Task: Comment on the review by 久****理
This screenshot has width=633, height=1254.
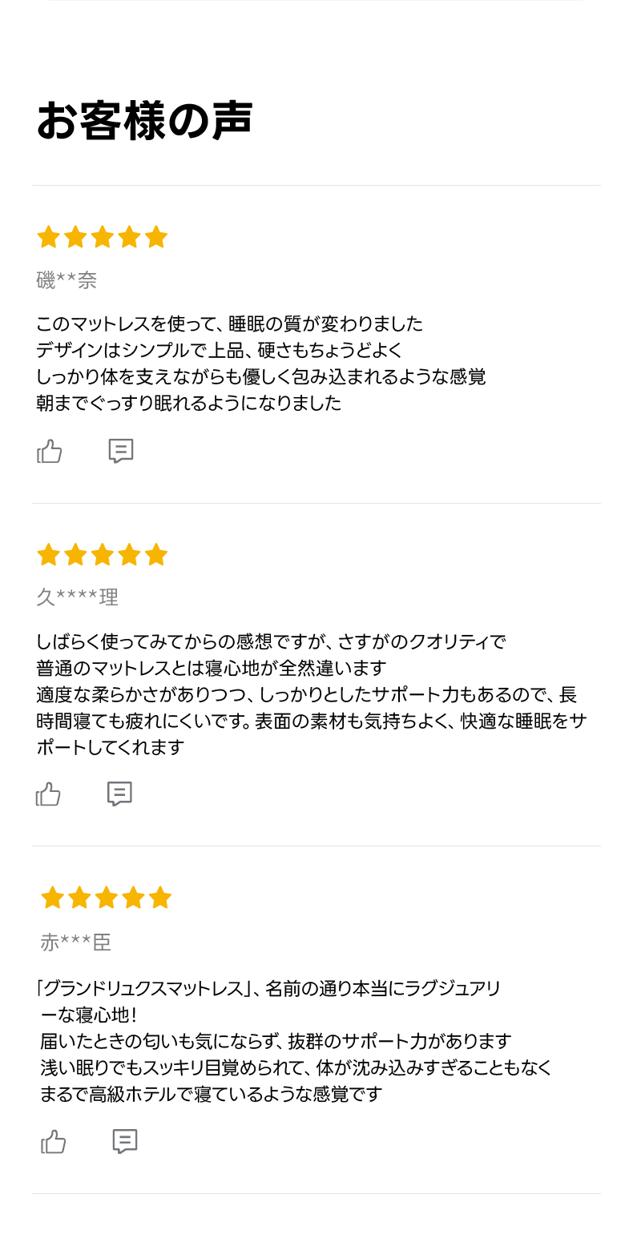Action: click(x=119, y=794)
